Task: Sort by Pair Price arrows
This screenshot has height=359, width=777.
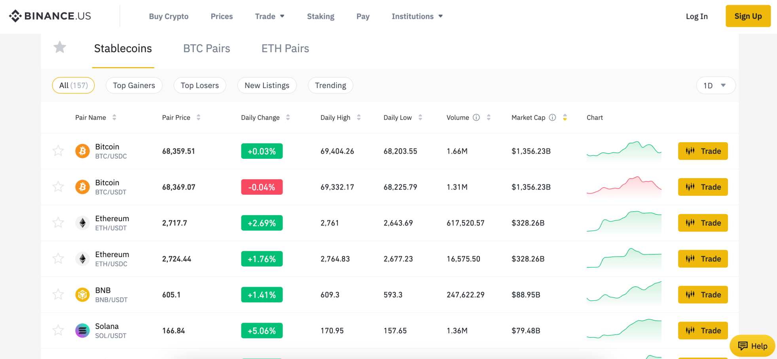Action: click(199, 117)
